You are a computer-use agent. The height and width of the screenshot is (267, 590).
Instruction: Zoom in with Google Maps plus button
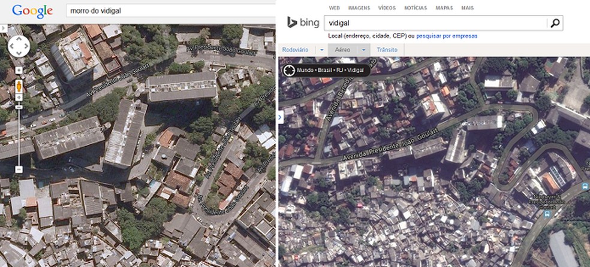[x=19, y=98]
